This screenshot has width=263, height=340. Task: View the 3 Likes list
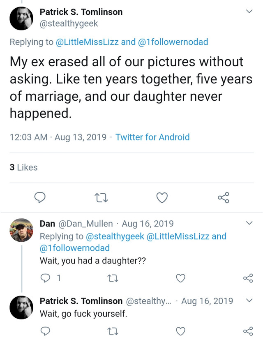tap(23, 167)
